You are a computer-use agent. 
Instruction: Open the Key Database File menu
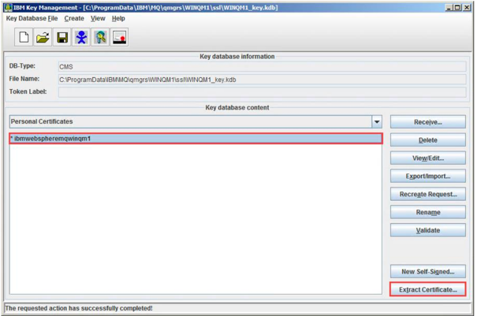pos(32,18)
